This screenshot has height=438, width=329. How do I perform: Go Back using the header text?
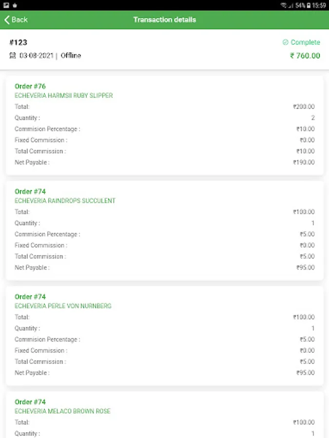pyautogui.click(x=19, y=20)
